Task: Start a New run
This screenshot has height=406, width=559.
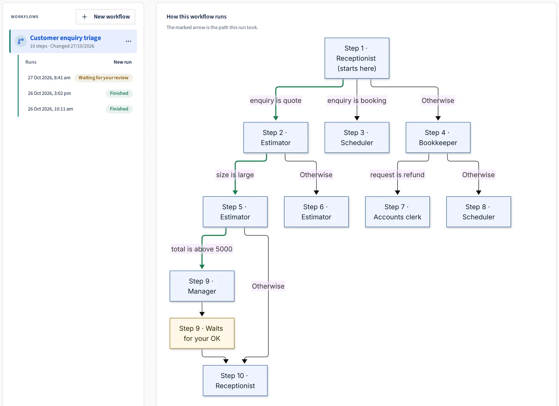Action: pyautogui.click(x=123, y=62)
